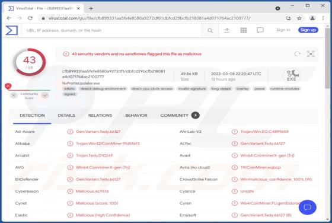This screenshot has width=332, height=223.
Task: Switch to the DETAILS tab
Action: pyautogui.click(x=66, y=116)
